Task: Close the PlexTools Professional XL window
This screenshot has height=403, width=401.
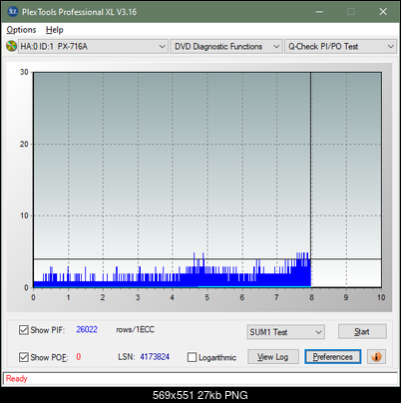Action: 383,12
